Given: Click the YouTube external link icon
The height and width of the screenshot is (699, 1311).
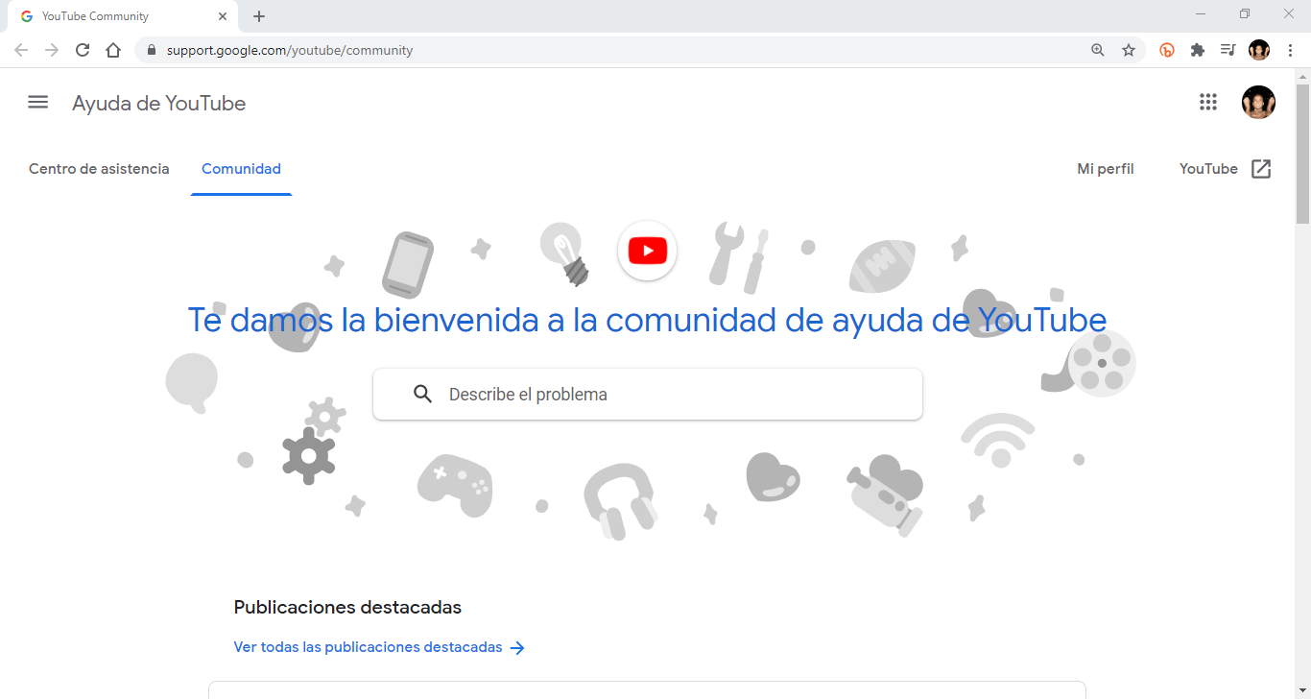Looking at the screenshot, I should tap(1261, 169).
